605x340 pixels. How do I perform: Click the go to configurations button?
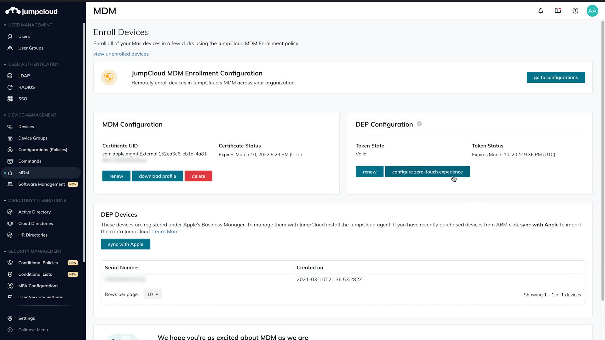556,77
